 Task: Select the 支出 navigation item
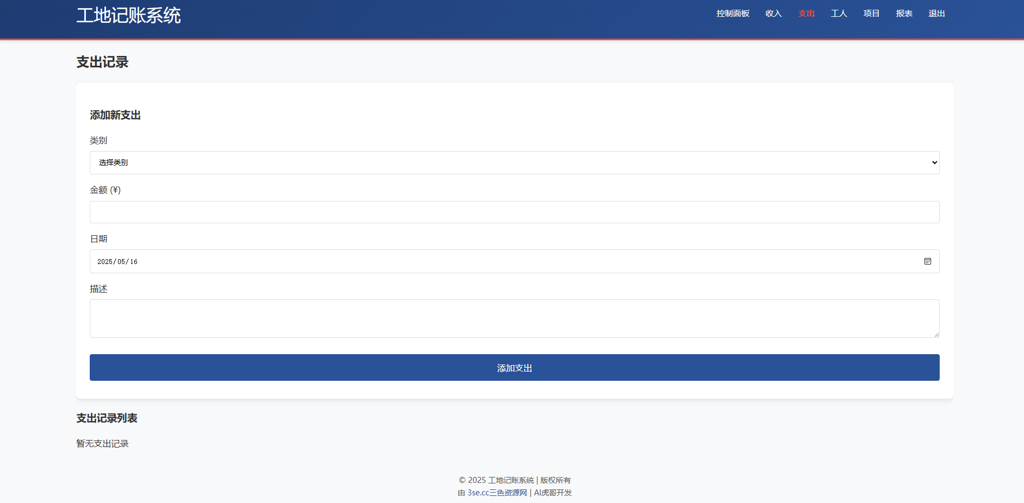click(x=806, y=14)
